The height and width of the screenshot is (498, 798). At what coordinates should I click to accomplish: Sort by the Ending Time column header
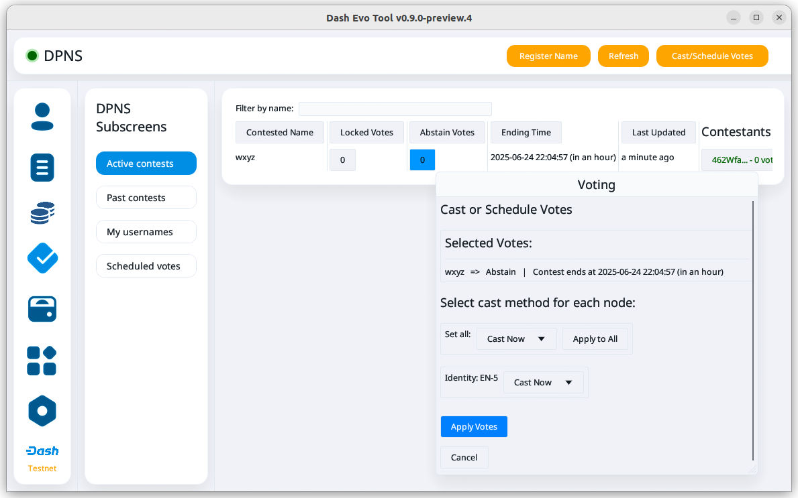pyautogui.click(x=526, y=133)
